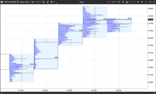Screen dimensions: 156x94
Task: Click the Chart window title
Action: [x=82, y=2]
